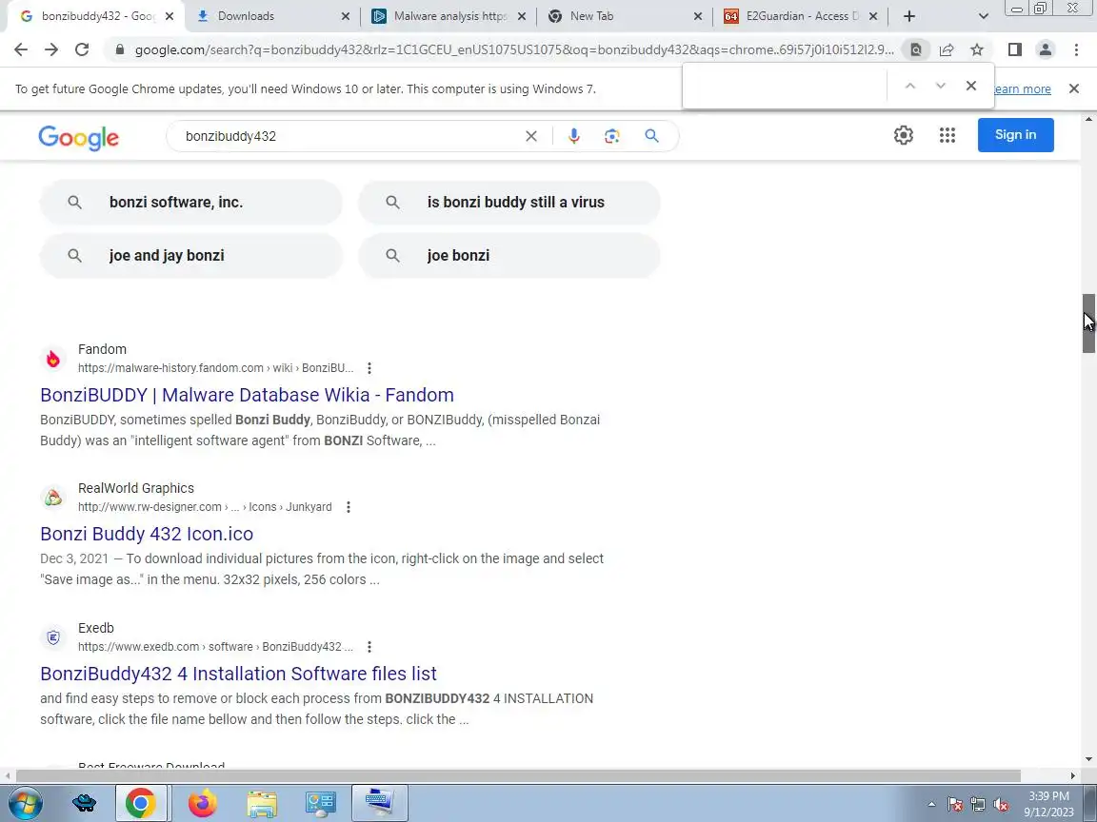Click the Learn more link

[x=1022, y=88]
